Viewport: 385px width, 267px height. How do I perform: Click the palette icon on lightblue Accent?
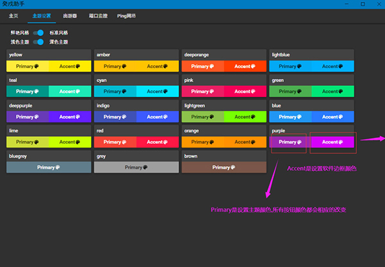343,66
